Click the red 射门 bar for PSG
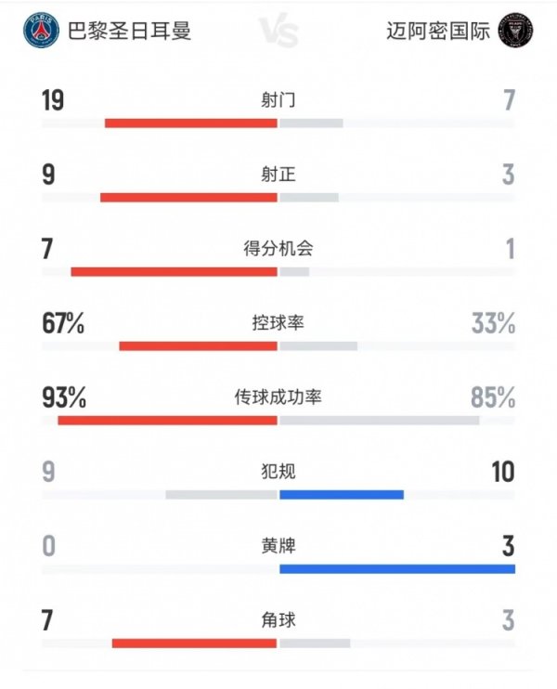557x689 pixels. (x=191, y=123)
